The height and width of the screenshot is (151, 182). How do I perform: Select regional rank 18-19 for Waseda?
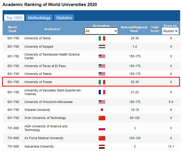(x=135, y=110)
